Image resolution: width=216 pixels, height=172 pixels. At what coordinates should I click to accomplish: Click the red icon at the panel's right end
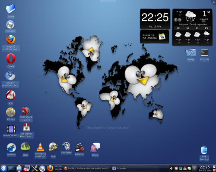click(x=214, y=170)
